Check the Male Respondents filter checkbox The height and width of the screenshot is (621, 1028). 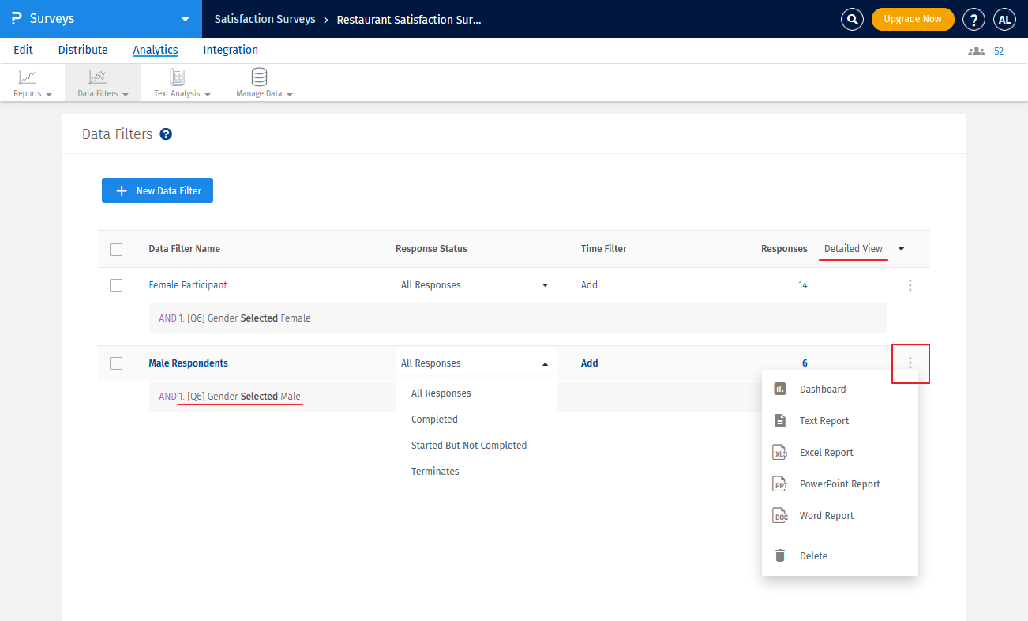point(116,363)
